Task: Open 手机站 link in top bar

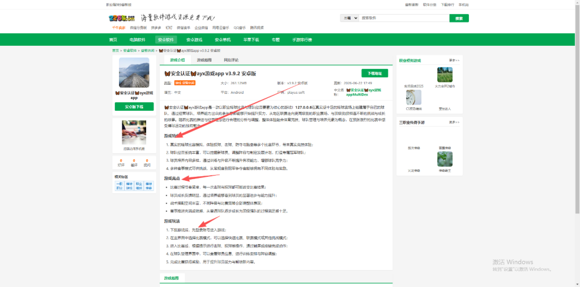Action: pos(463,5)
